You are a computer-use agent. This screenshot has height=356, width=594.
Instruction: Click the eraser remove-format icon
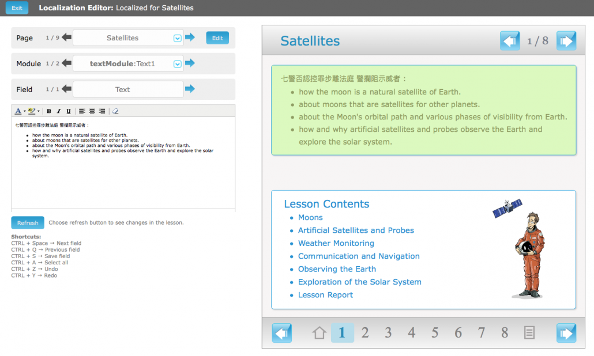pyautogui.click(x=115, y=111)
